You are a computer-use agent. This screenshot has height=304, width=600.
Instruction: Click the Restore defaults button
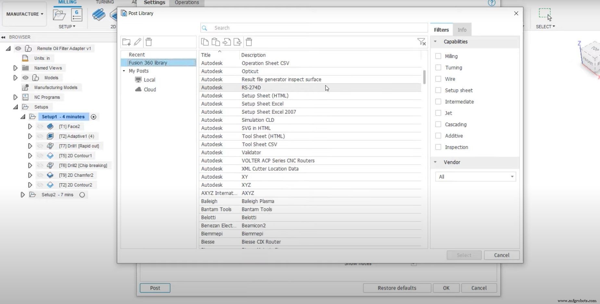click(x=397, y=288)
